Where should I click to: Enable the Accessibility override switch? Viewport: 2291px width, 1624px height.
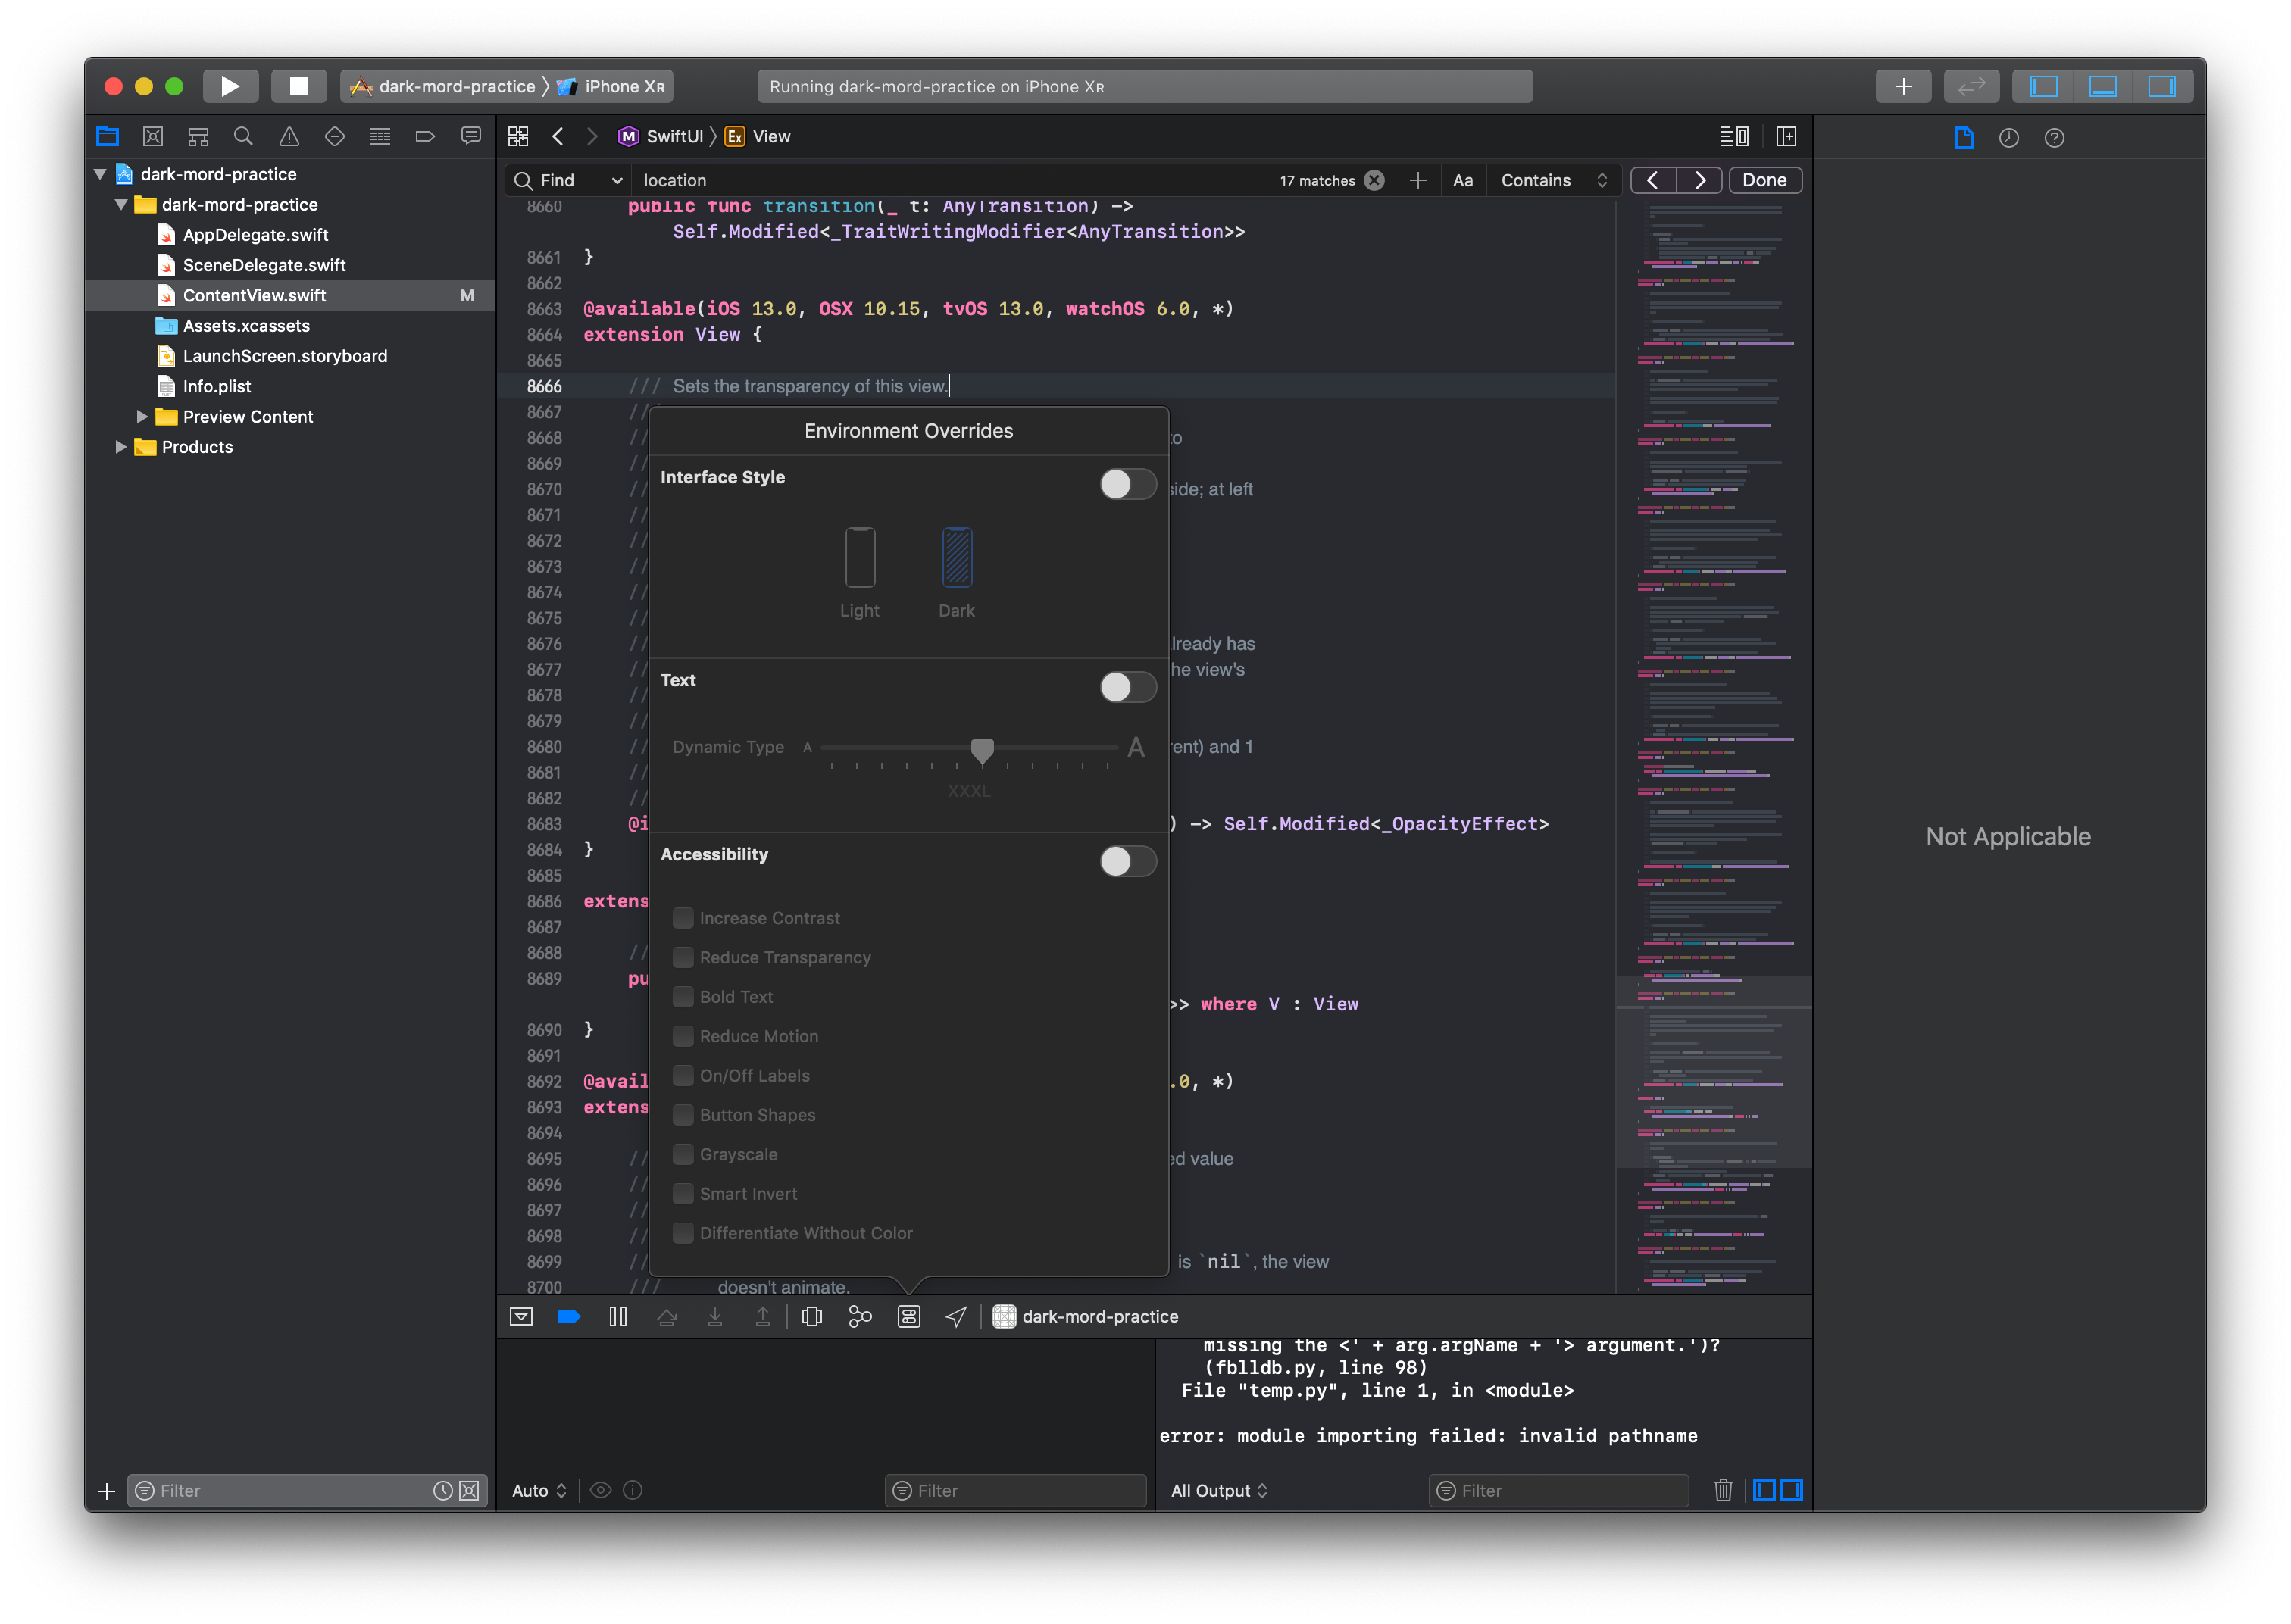click(x=1127, y=861)
